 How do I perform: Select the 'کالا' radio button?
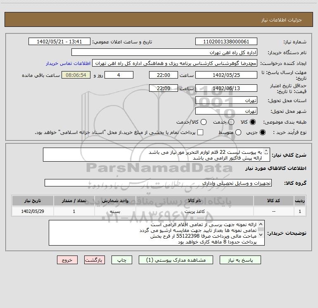coord(253,122)
